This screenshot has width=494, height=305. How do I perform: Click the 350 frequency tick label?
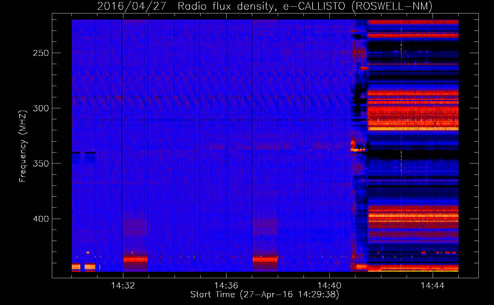click(x=41, y=163)
